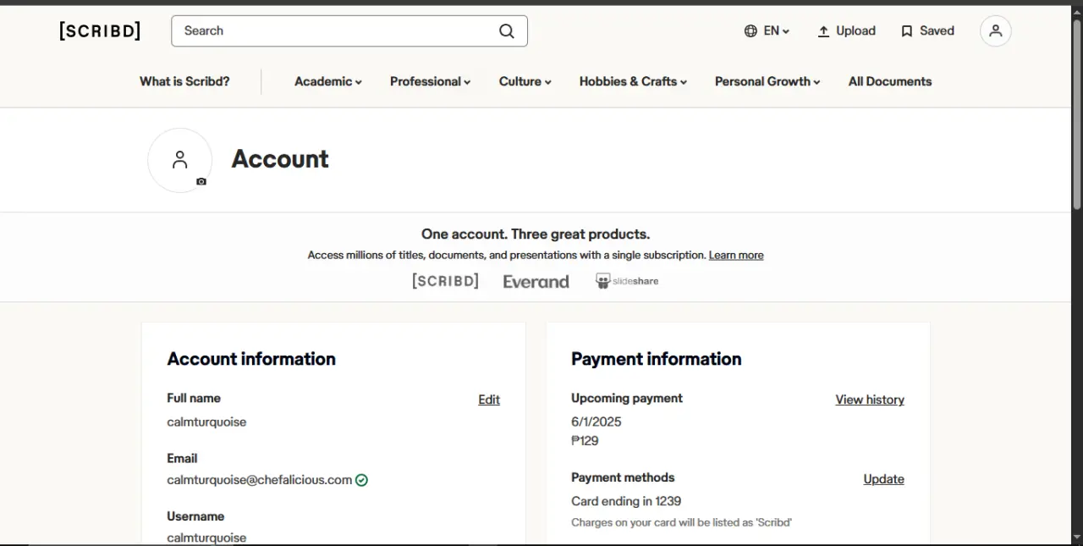This screenshot has width=1083, height=546.
Task: Open Saved bookmark icon
Action: click(x=907, y=31)
